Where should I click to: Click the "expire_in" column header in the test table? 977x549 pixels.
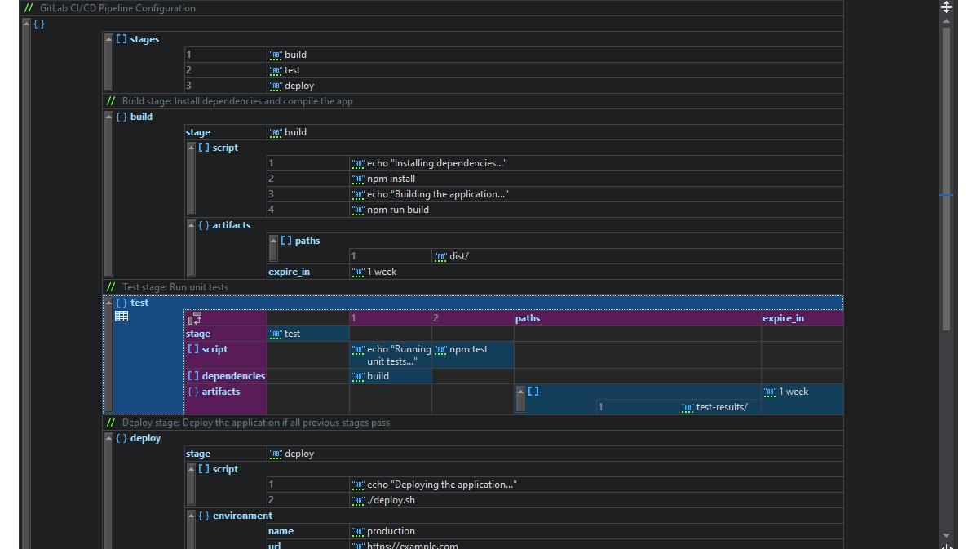[x=783, y=318]
